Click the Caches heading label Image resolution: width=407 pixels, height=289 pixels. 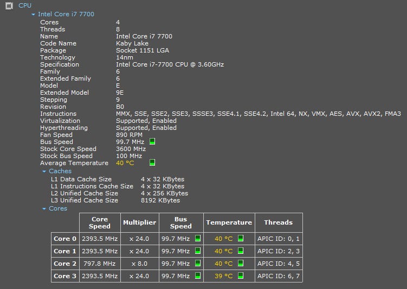coord(60,171)
